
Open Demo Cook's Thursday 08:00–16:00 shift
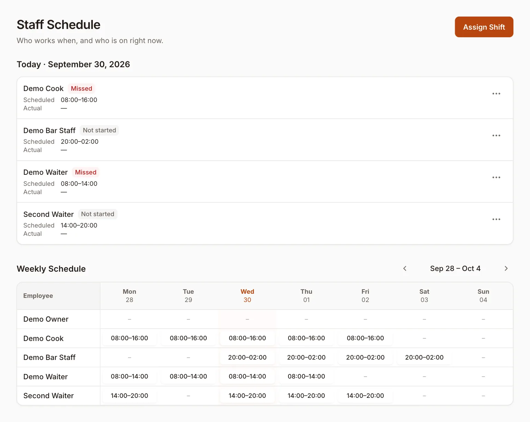click(x=306, y=338)
